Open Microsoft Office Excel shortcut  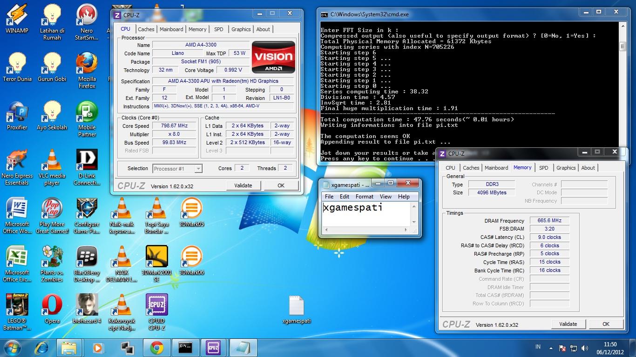tap(17, 264)
